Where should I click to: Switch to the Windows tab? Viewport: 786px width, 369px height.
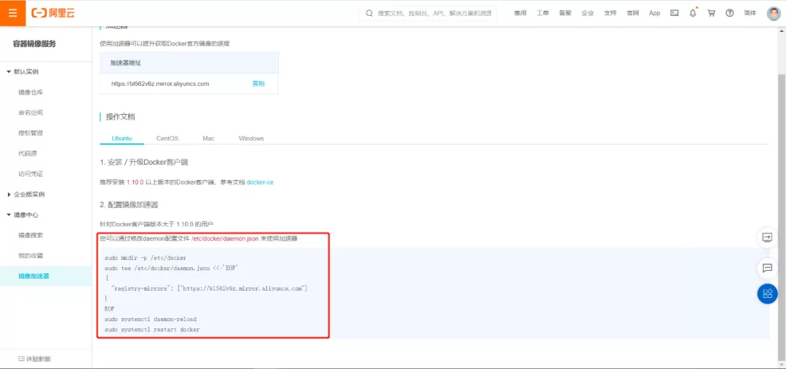[x=251, y=138]
